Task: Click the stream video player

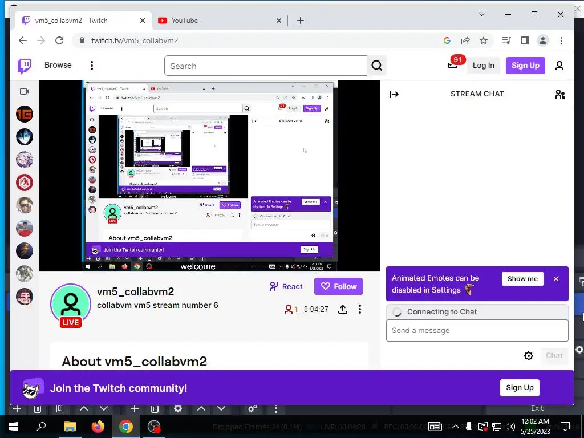Action: [209, 176]
